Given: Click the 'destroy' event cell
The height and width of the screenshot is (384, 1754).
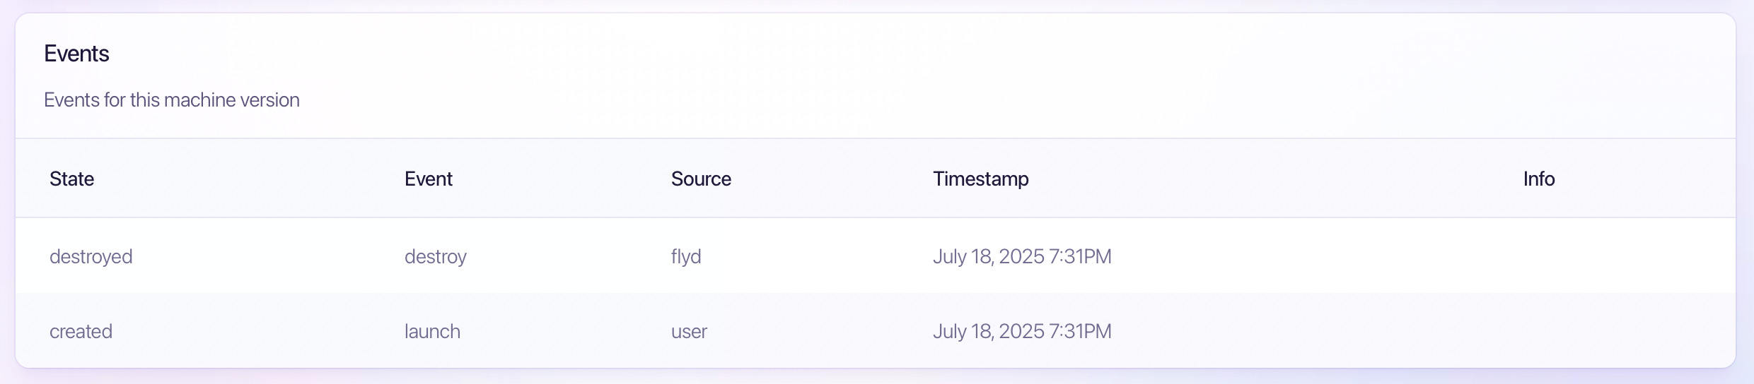Looking at the screenshot, I should 436,256.
